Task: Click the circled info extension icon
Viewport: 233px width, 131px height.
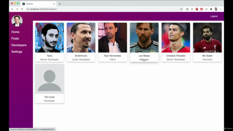Action: point(187,9)
